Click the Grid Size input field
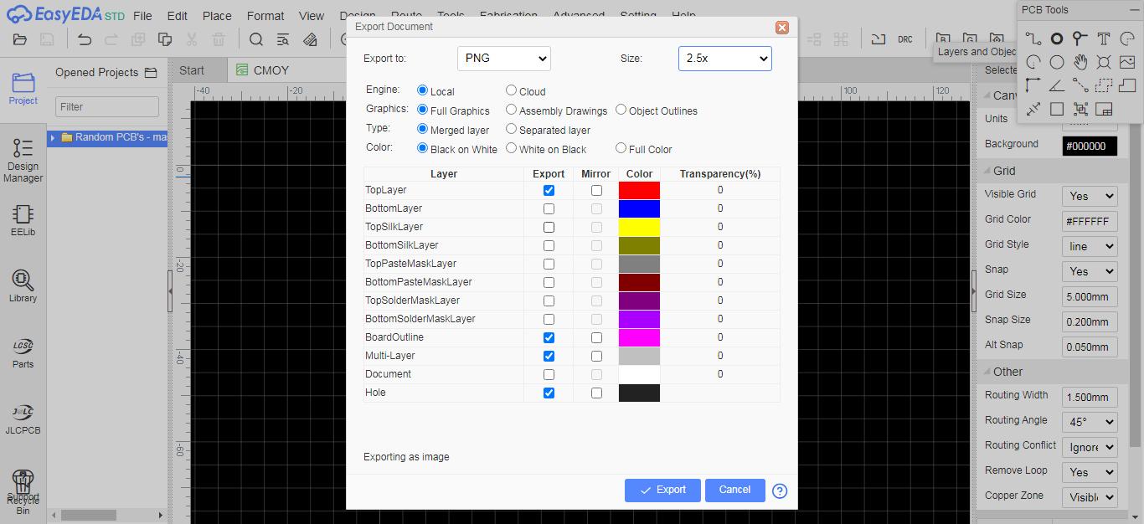This screenshot has width=1144, height=524. tap(1090, 296)
